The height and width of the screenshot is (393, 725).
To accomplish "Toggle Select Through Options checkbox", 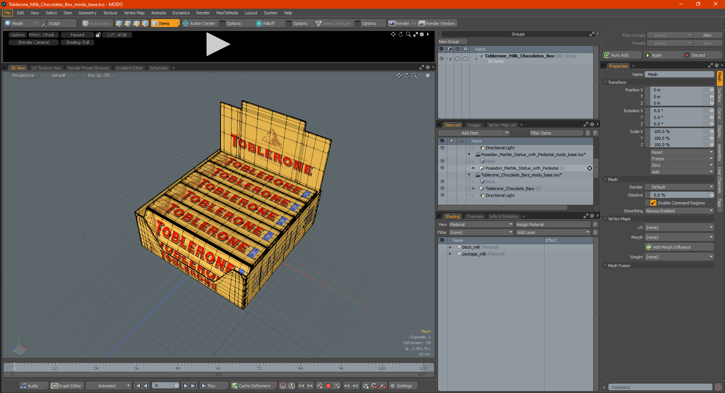I will [358, 23].
